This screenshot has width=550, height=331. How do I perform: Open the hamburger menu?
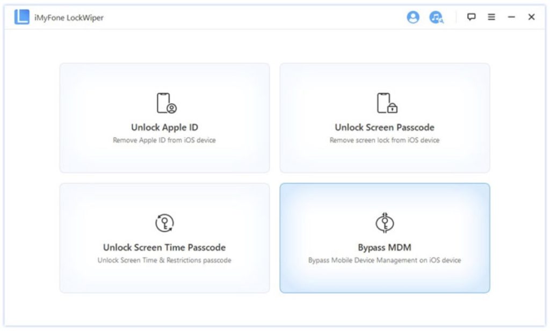click(x=491, y=17)
